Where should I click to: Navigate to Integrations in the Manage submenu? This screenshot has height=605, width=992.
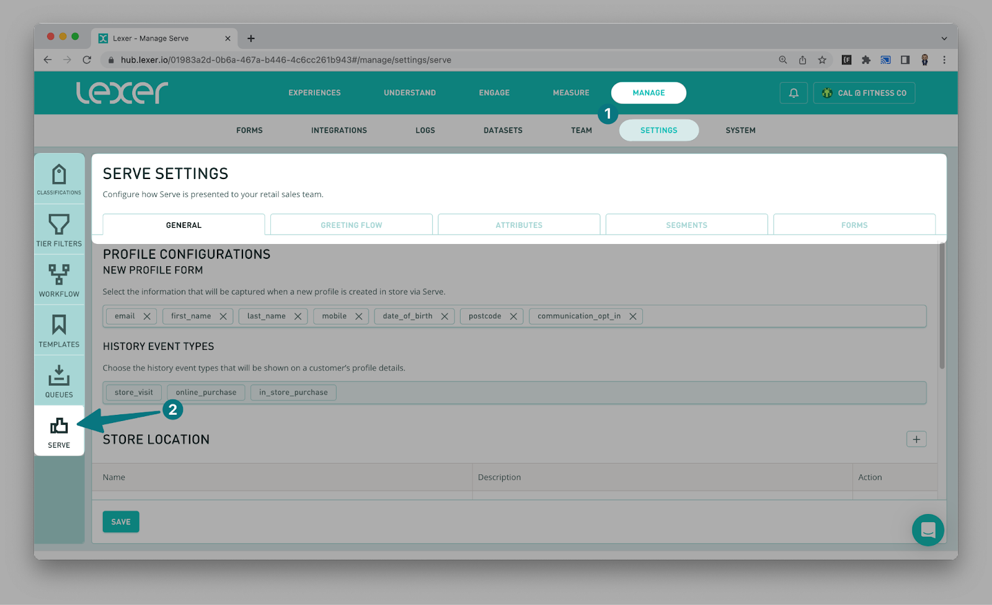pyautogui.click(x=339, y=130)
